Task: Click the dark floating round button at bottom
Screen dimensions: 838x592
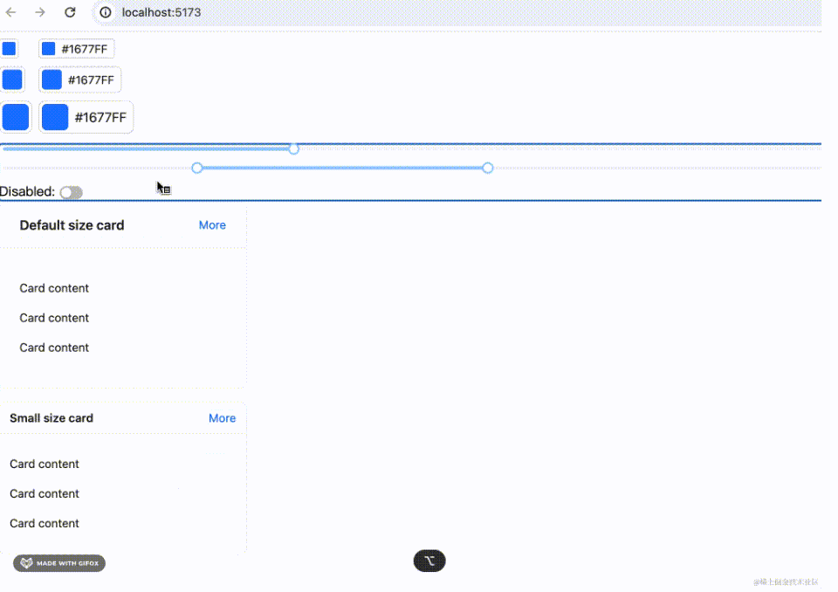Action: pos(429,561)
